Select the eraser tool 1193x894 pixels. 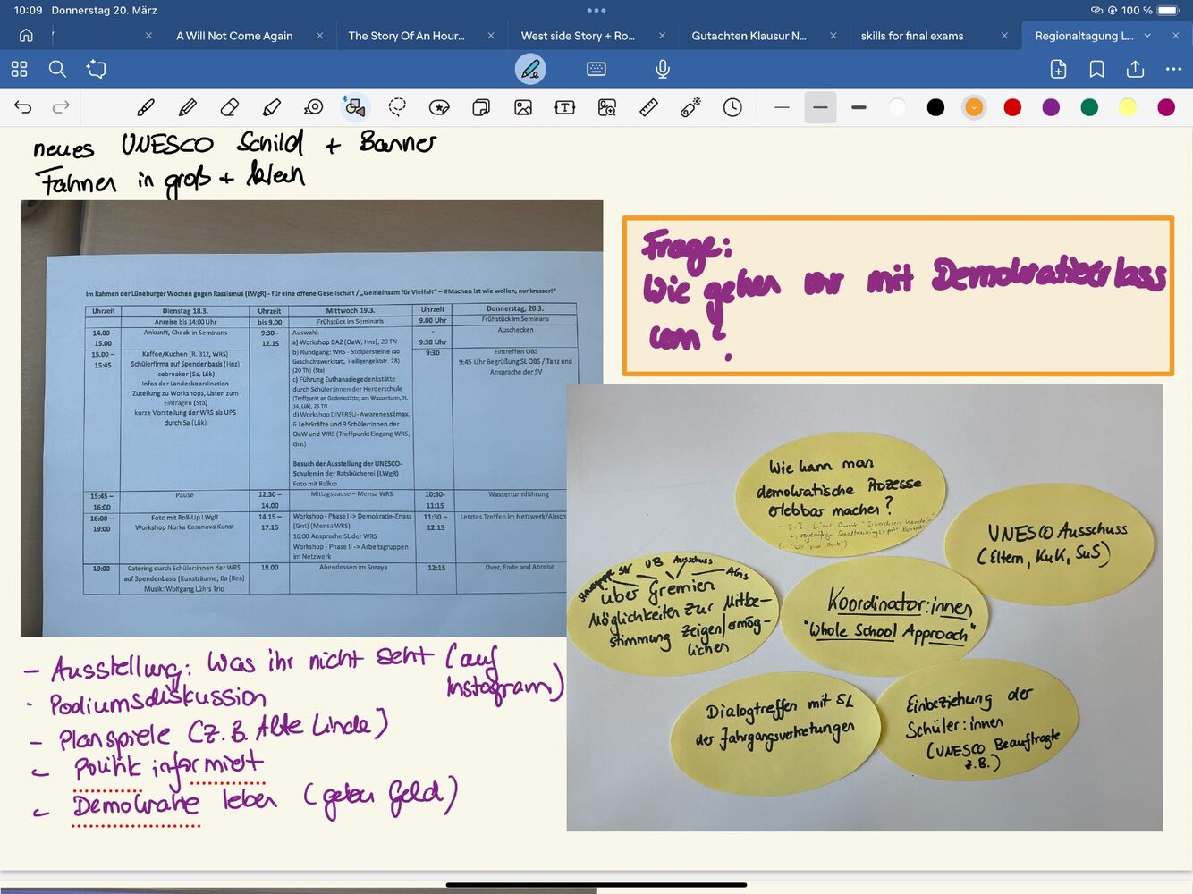pyautogui.click(x=230, y=107)
